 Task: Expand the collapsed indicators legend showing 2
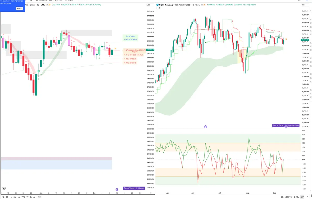tap(158, 8)
